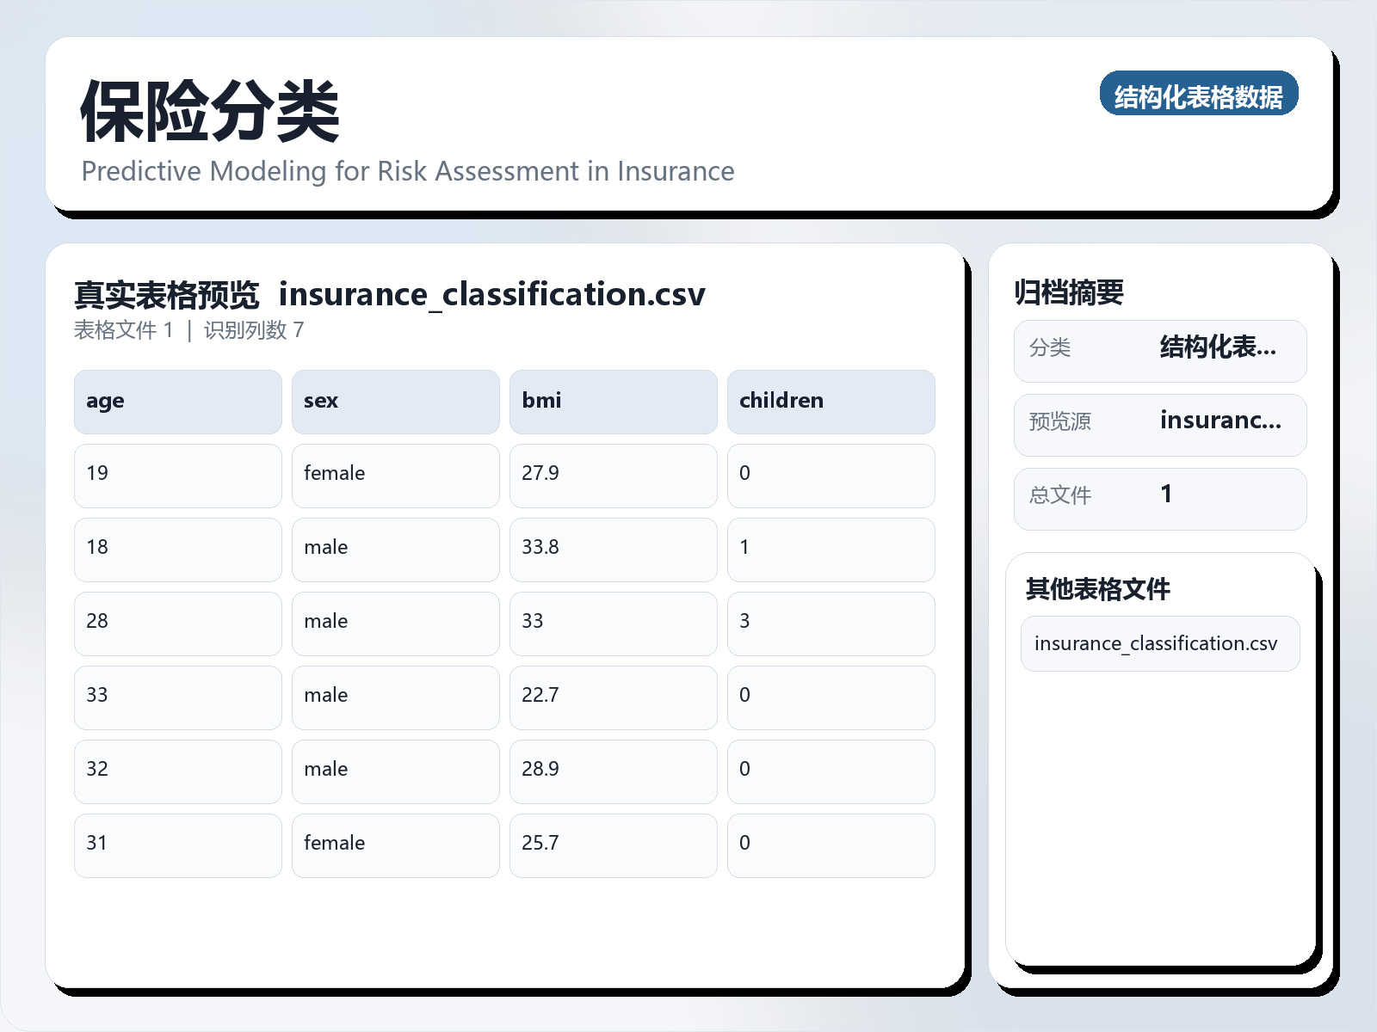The width and height of the screenshot is (1377, 1032).
Task: Select the sex column header
Action: click(395, 401)
